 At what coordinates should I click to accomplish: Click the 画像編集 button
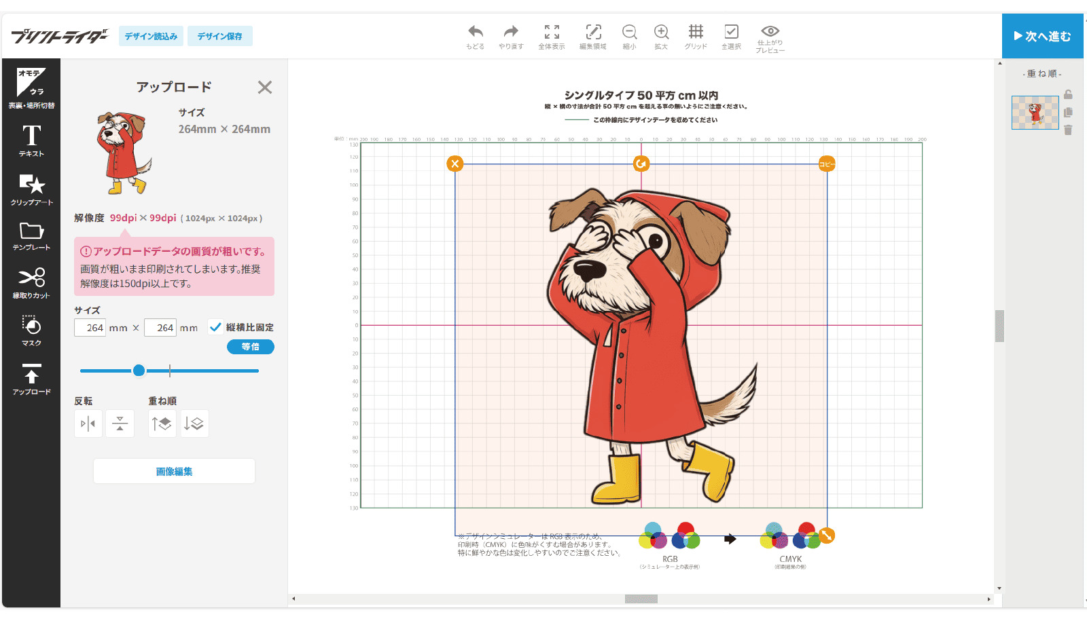click(x=174, y=471)
